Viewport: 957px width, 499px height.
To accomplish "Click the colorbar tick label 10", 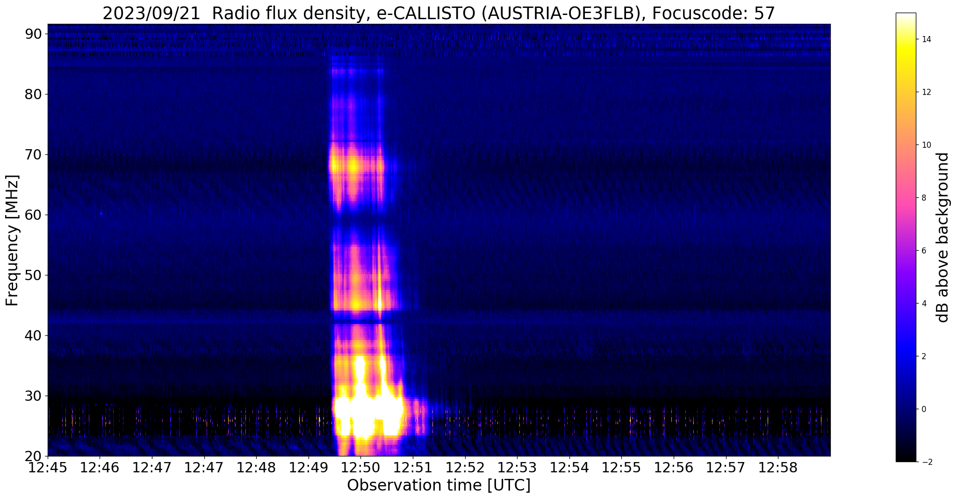I will tap(926, 145).
